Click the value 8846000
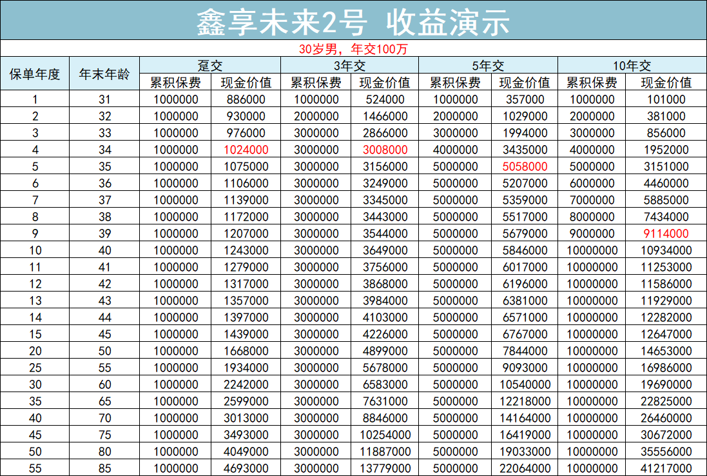Viewport: 707px width, 476px height. (385, 418)
